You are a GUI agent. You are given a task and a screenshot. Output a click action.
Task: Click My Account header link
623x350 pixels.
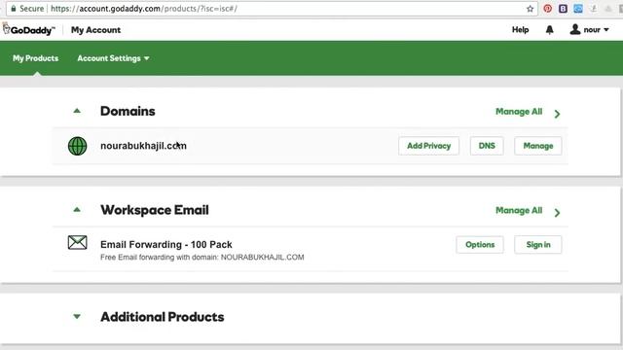95,30
